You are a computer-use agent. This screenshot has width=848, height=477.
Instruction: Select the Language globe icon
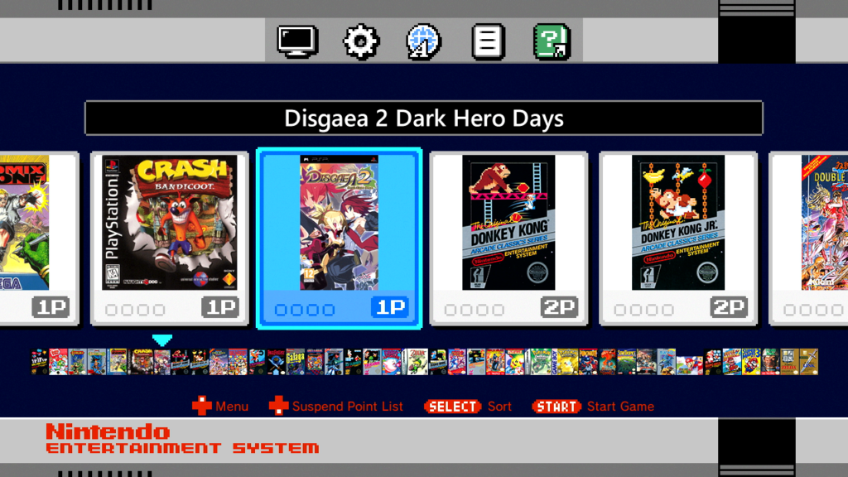point(424,41)
